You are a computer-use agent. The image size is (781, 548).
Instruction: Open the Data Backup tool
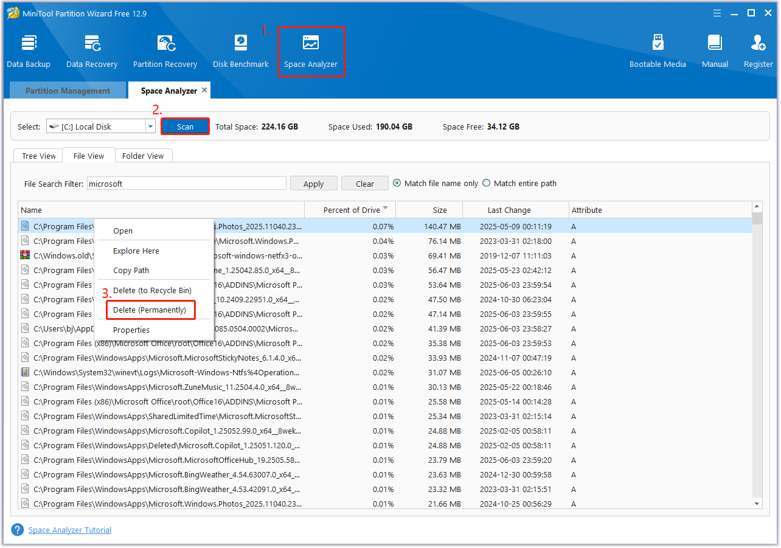pyautogui.click(x=29, y=51)
